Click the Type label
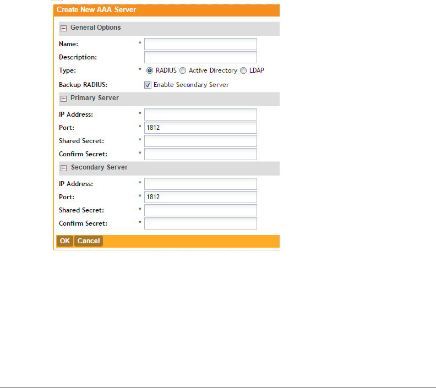The width and height of the screenshot is (436, 388). coord(67,70)
